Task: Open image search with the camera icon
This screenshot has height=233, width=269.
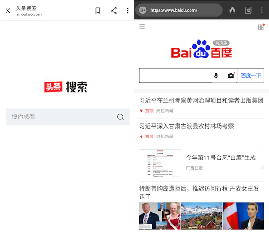Action: 231,75
